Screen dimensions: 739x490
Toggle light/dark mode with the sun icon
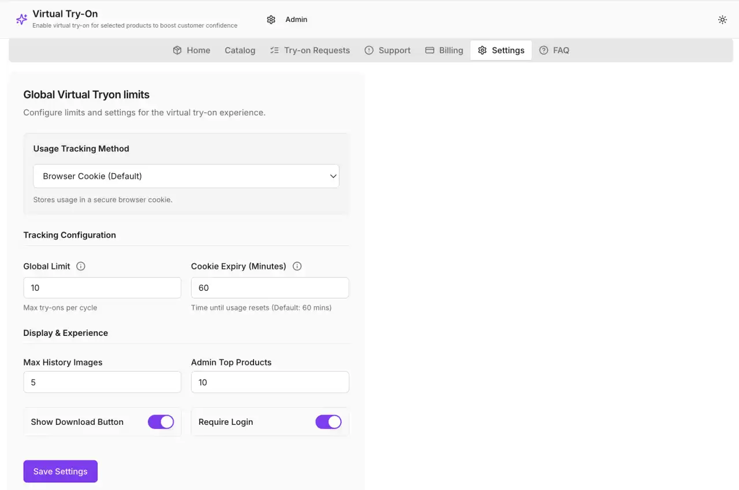point(722,19)
